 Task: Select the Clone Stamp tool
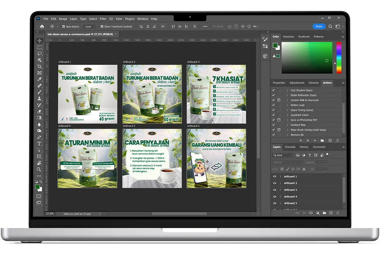[39, 98]
